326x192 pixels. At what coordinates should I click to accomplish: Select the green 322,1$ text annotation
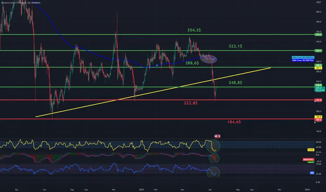point(235,46)
